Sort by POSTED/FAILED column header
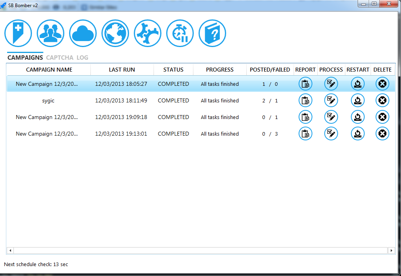Image resolution: width=401 pixels, height=276 pixels. click(x=270, y=70)
